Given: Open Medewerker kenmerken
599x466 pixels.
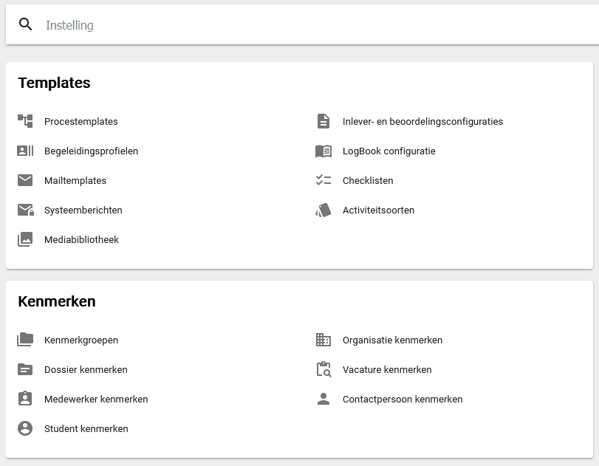Looking at the screenshot, I should click(x=96, y=399).
